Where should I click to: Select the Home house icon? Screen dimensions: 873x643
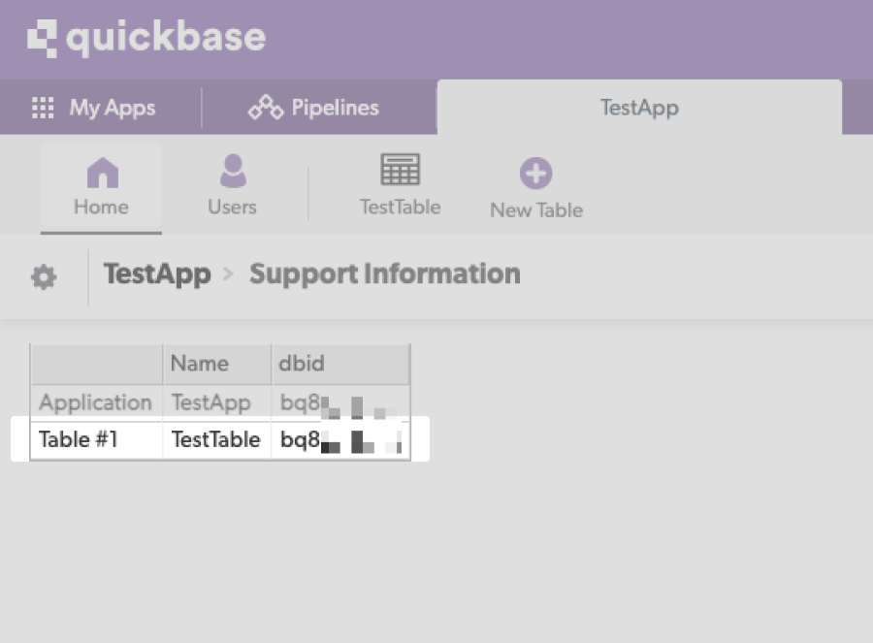pyautogui.click(x=102, y=171)
